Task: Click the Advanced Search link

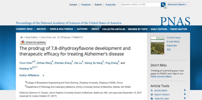Action: (x=177, y=5)
